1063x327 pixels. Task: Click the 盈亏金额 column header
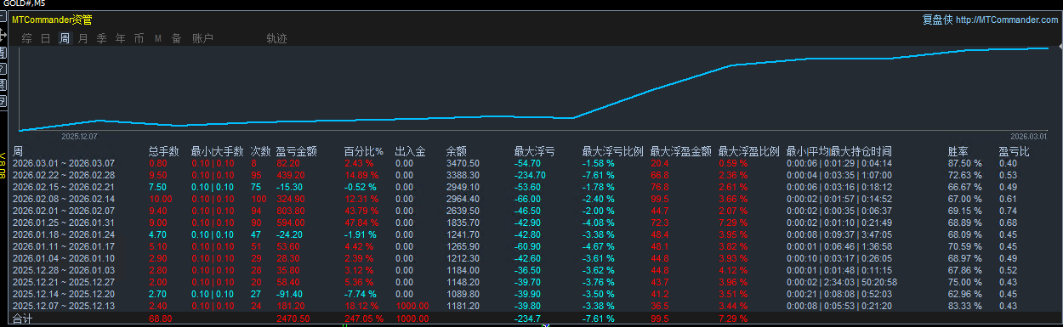(x=297, y=151)
